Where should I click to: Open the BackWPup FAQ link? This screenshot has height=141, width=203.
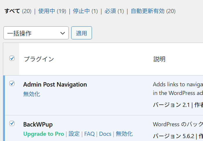point(89,134)
